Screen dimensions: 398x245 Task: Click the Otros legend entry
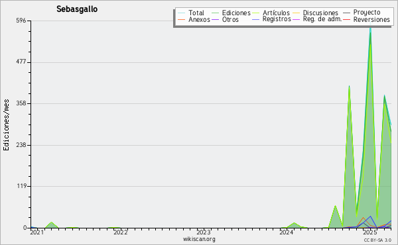coord(230,19)
